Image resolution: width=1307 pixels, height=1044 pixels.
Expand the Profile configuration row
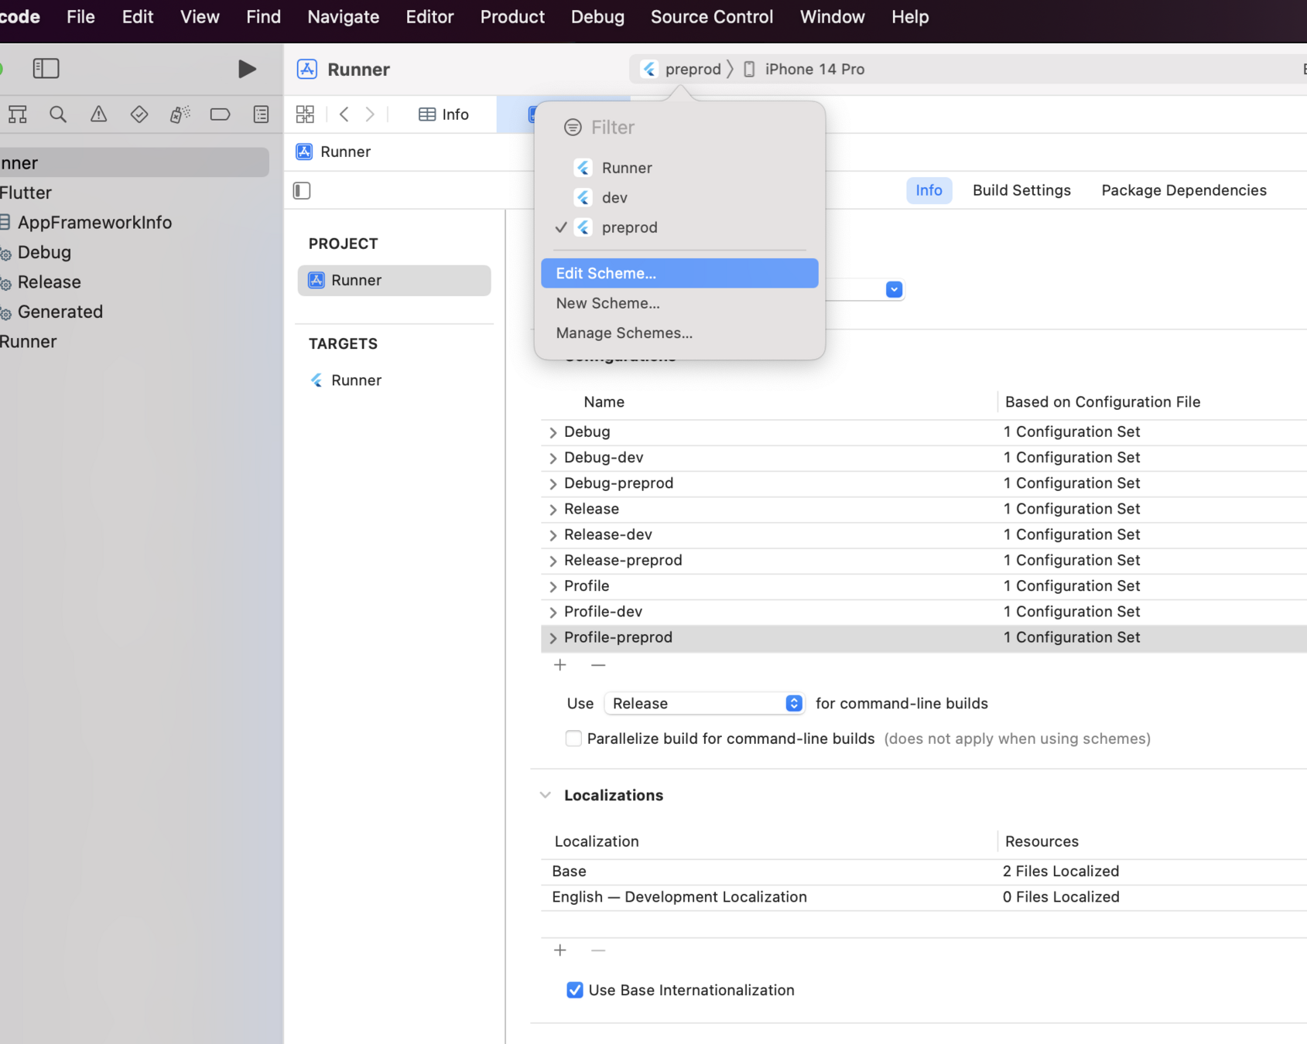[553, 586]
